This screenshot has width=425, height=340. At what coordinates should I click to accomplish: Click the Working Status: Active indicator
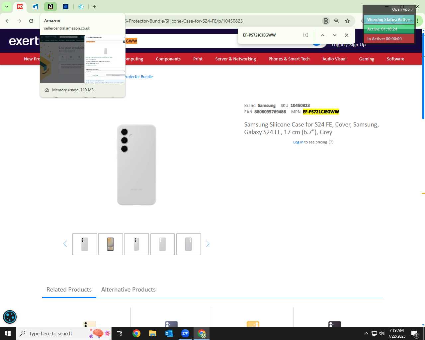click(x=389, y=20)
